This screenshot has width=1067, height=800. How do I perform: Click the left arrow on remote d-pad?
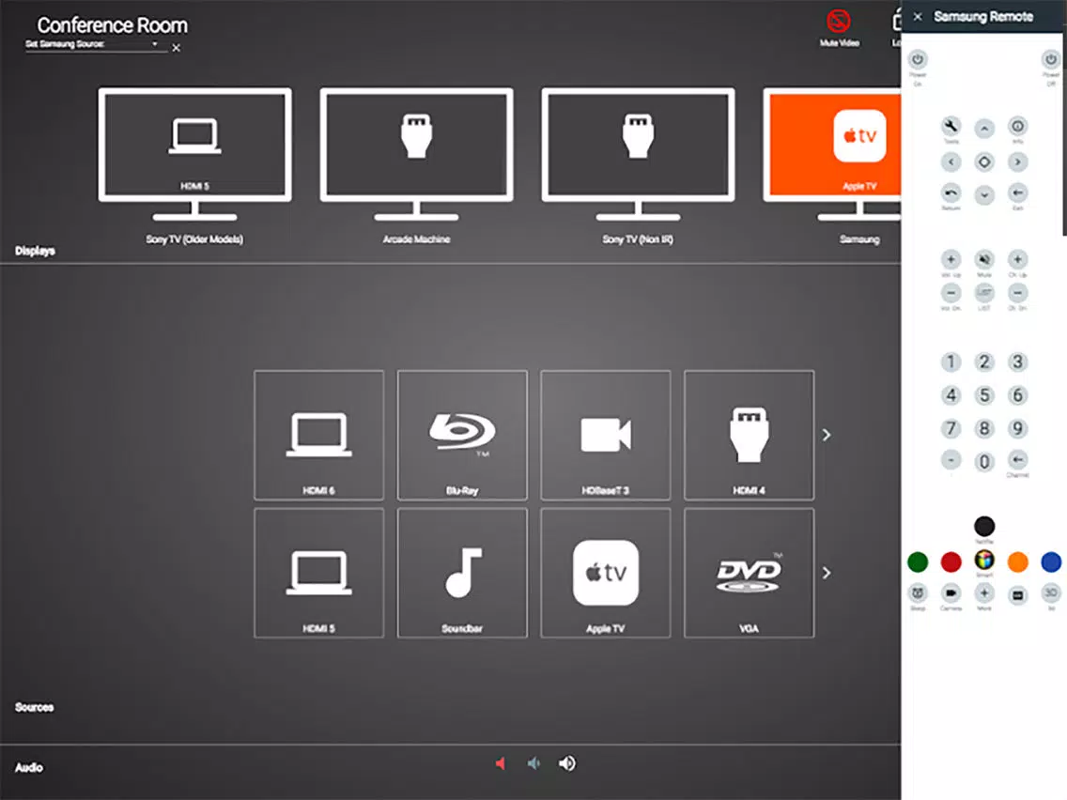point(951,162)
